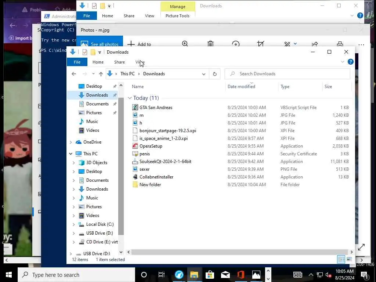Select the New folder icon
Screen dimensions: 376x282
point(135,185)
